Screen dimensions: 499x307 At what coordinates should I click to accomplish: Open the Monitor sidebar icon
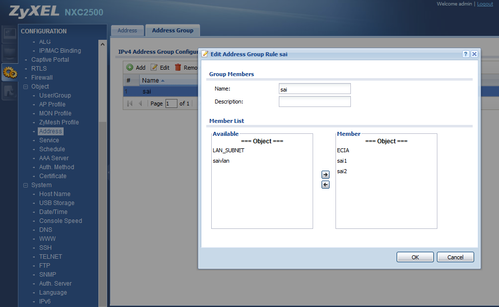click(9, 53)
